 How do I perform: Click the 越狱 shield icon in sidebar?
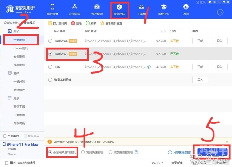10,73
